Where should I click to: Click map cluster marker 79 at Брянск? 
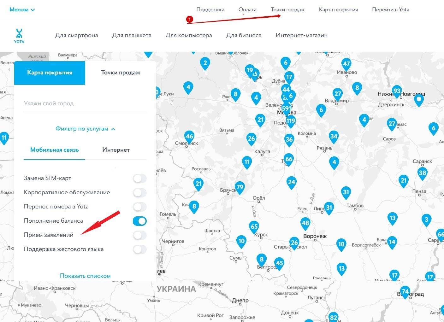tap(240, 187)
